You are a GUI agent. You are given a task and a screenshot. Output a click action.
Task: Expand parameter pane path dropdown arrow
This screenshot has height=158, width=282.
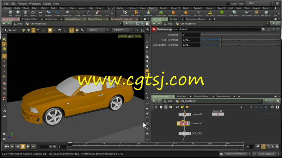click(268, 24)
